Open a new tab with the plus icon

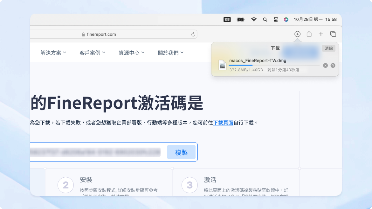tap(321, 34)
